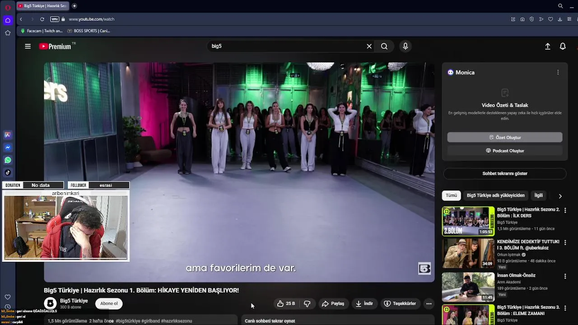578x325 pixels.
Task: Open the Facecam Twitch bookmark
Action: pos(42,31)
